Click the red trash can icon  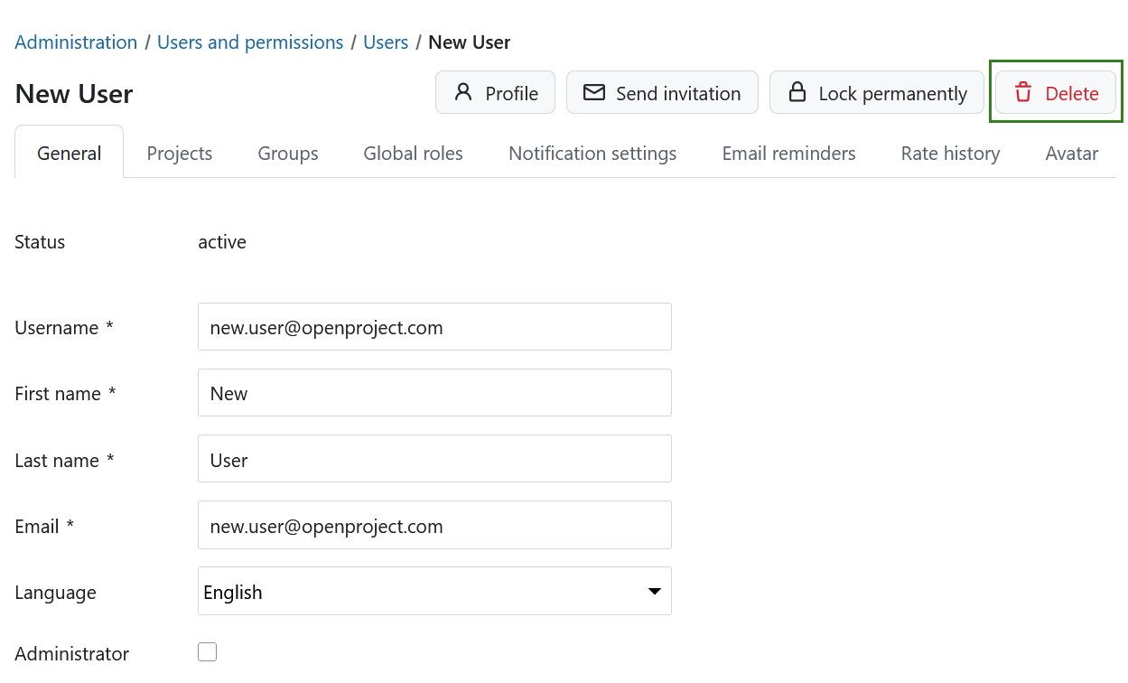[x=1022, y=92]
